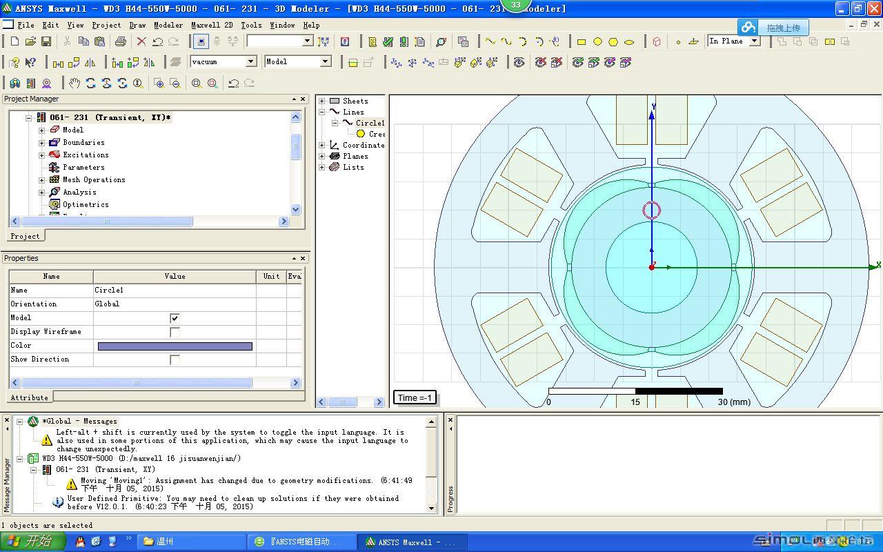Select the Draw line tool
Viewport: 883px width, 552px height.
pyautogui.click(x=490, y=41)
